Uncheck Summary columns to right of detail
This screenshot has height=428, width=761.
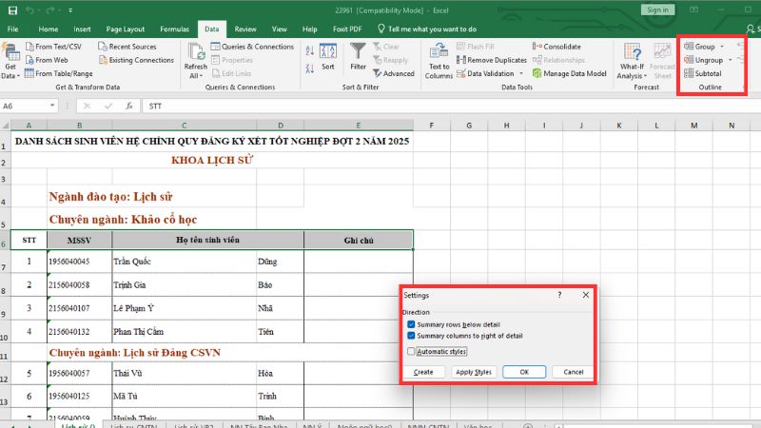[411, 336]
